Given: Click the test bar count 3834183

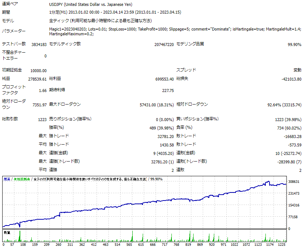Looking at the screenshot, I should 39,45.
